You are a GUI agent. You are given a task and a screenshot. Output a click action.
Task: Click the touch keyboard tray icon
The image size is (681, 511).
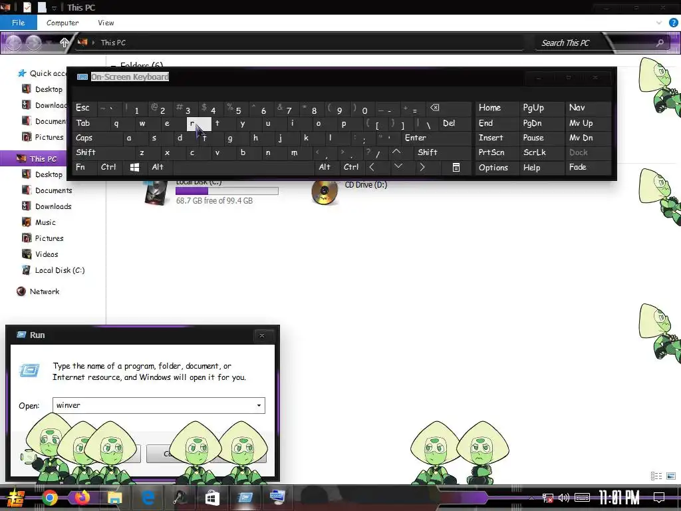(x=582, y=498)
